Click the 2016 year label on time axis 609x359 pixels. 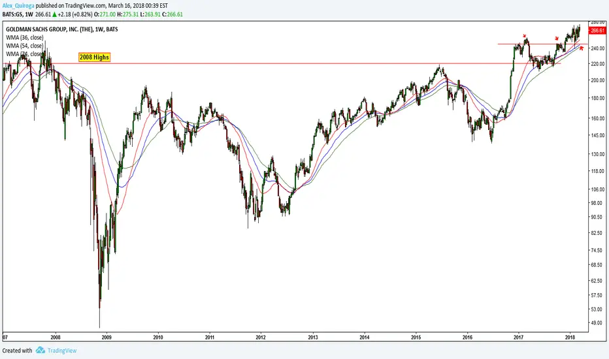click(467, 337)
